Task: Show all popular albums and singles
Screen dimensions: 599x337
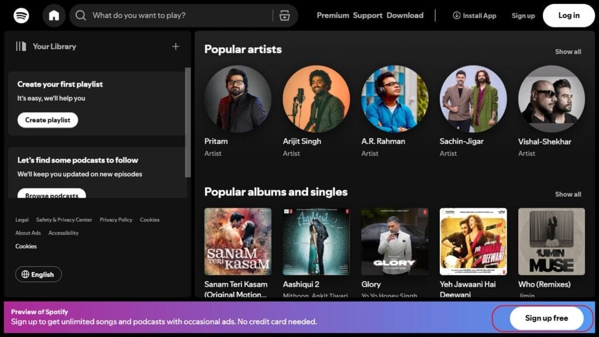Action: [567, 194]
